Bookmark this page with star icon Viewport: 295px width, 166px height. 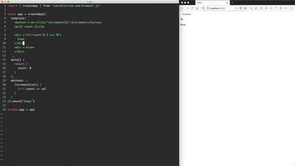245,8
